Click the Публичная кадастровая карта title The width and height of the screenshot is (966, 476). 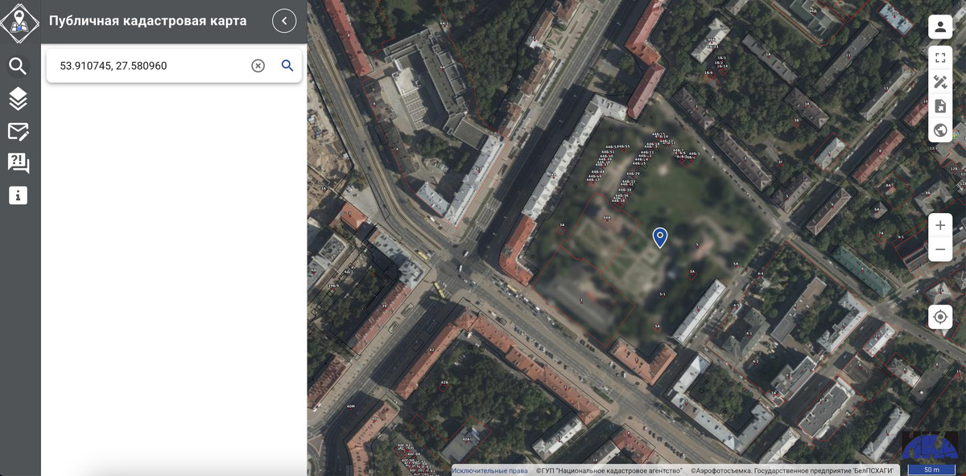[147, 21]
